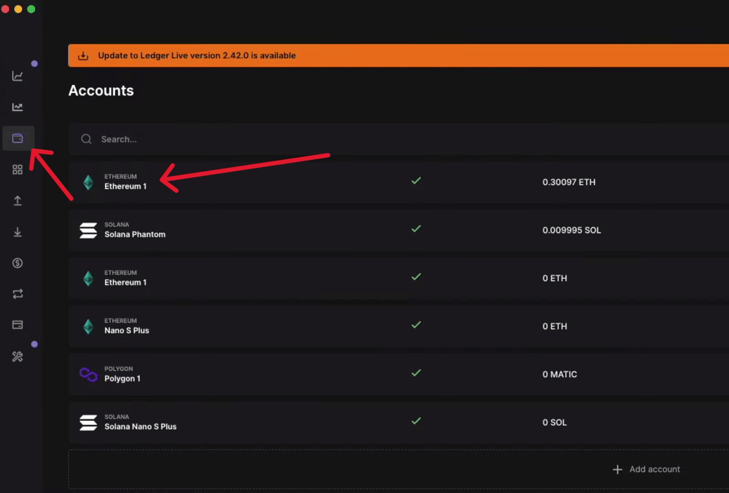This screenshot has height=493, width=729.
Task: Click the Receive download-arrow sidebar icon
Action: pos(17,232)
